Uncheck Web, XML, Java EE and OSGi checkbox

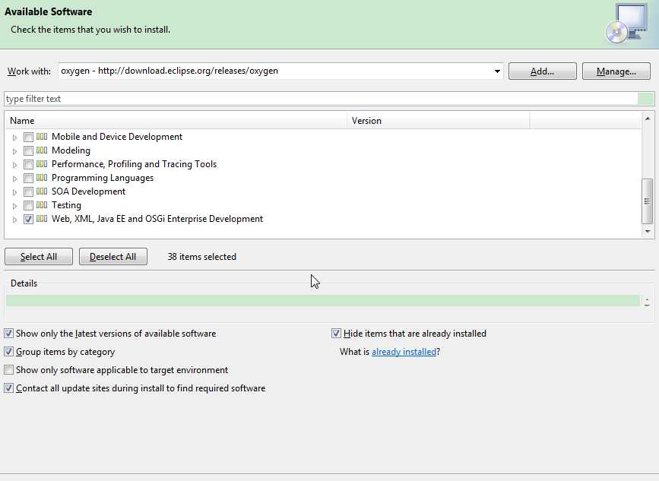pyautogui.click(x=28, y=220)
